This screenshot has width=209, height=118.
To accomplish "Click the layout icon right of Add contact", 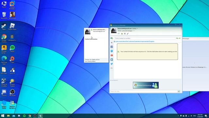I will coord(180,38).
